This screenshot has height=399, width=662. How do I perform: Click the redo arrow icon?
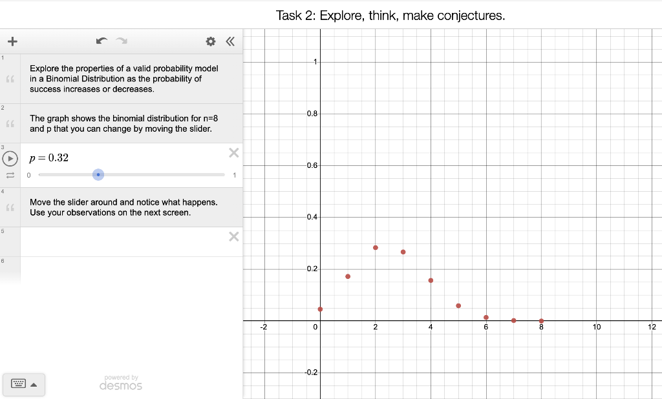click(120, 41)
